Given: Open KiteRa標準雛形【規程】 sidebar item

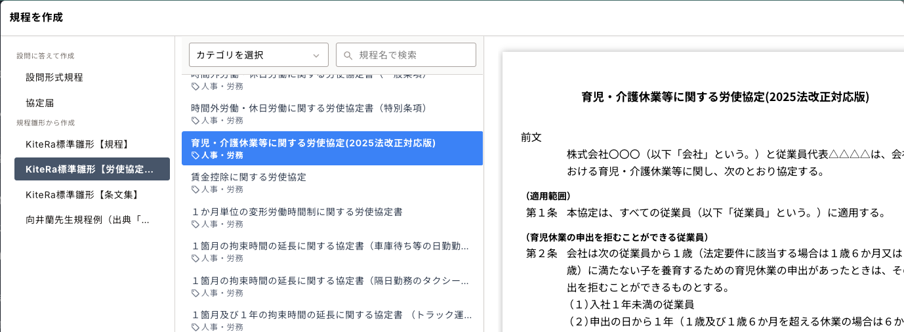Looking at the screenshot, I should click(77, 144).
